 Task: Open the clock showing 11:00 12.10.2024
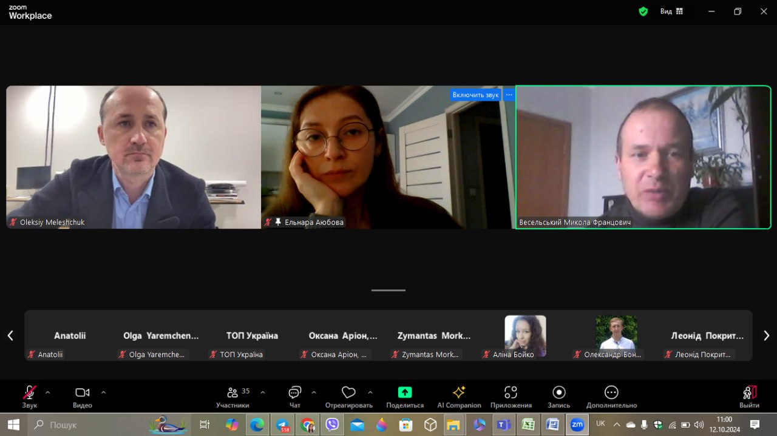coord(724,424)
